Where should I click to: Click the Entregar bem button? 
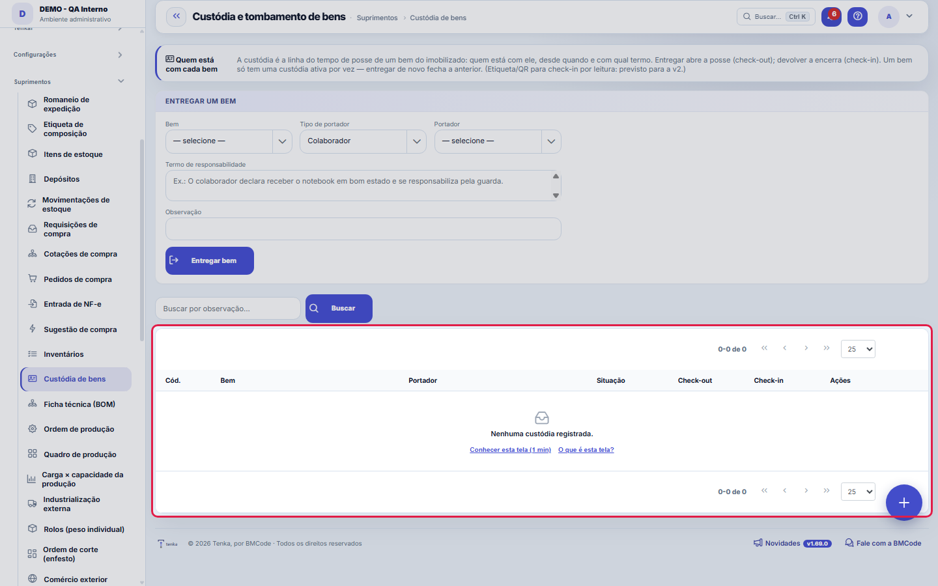[210, 260]
